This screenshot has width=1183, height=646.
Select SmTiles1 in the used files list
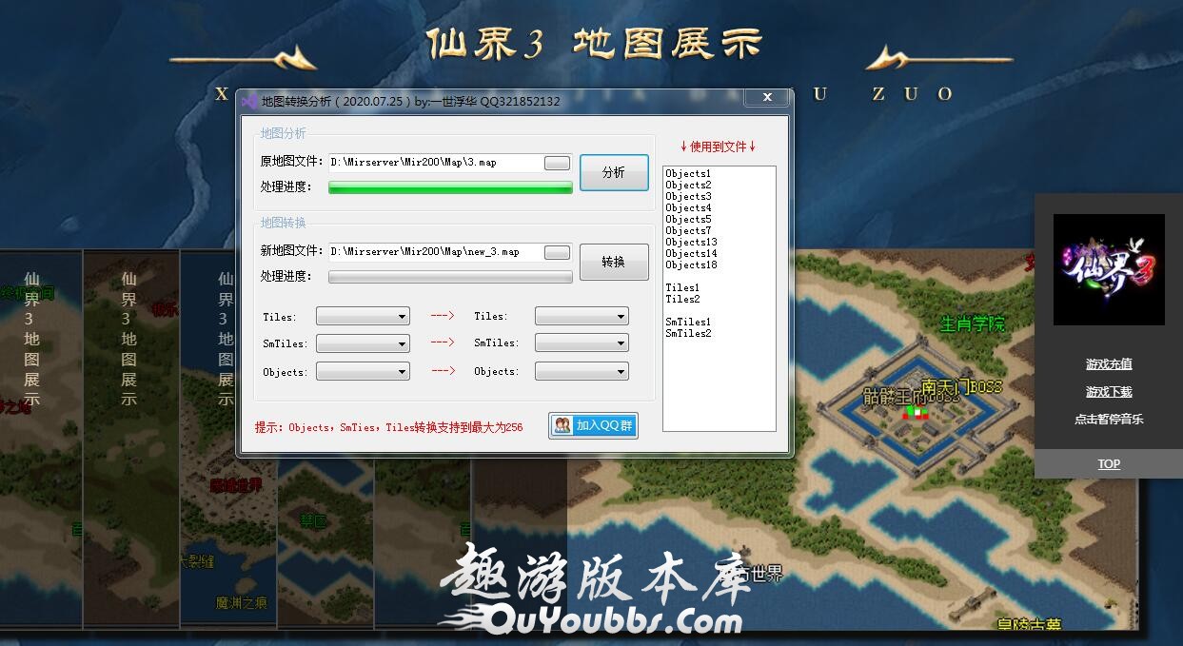(688, 323)
